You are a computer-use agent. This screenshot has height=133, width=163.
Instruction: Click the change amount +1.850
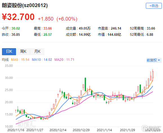46,19
